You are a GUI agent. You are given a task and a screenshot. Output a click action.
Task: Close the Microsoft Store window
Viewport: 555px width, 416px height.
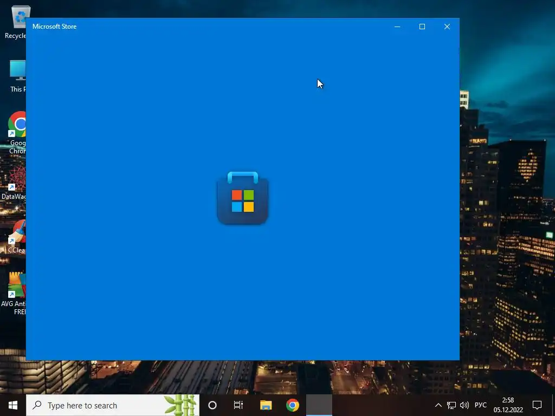click(447, 27)
